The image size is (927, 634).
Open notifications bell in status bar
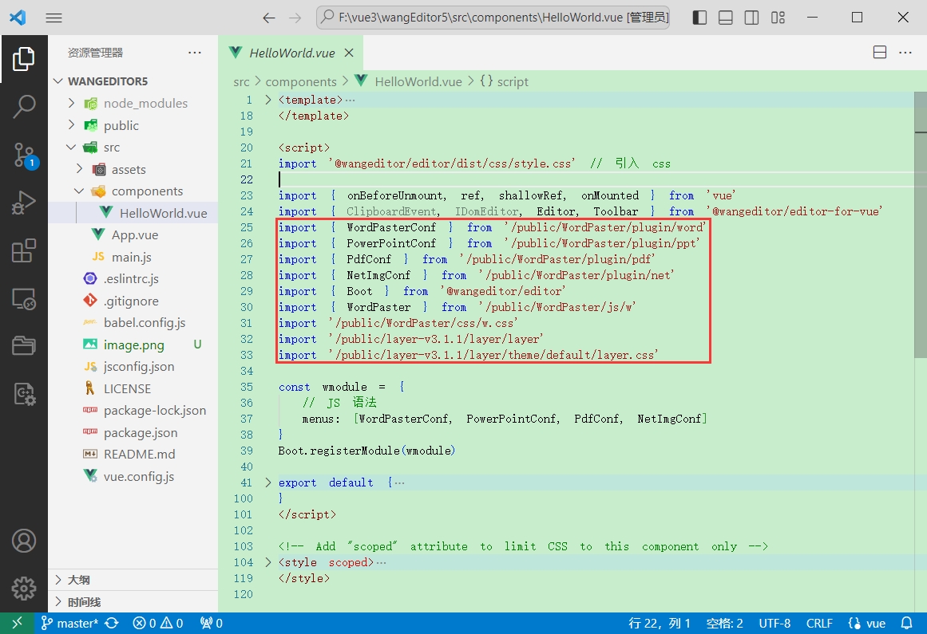(x=908, y=623)
